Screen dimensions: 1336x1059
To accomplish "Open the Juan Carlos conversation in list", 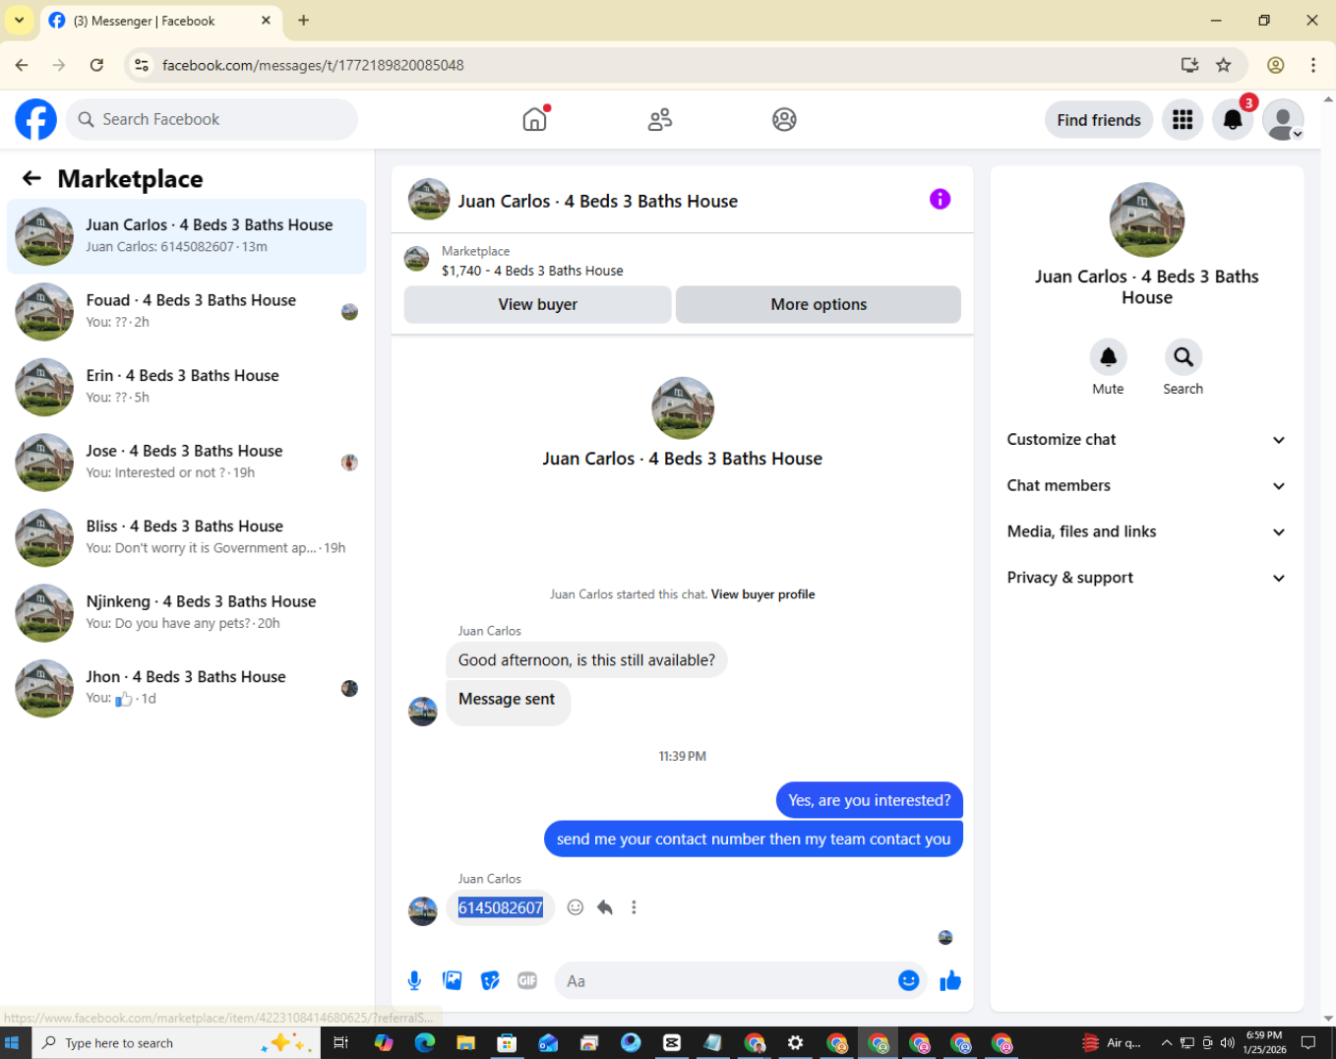I will coord(187,236).
